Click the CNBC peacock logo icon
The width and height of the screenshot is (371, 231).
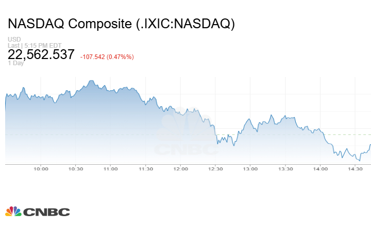(x=13, y=211)
